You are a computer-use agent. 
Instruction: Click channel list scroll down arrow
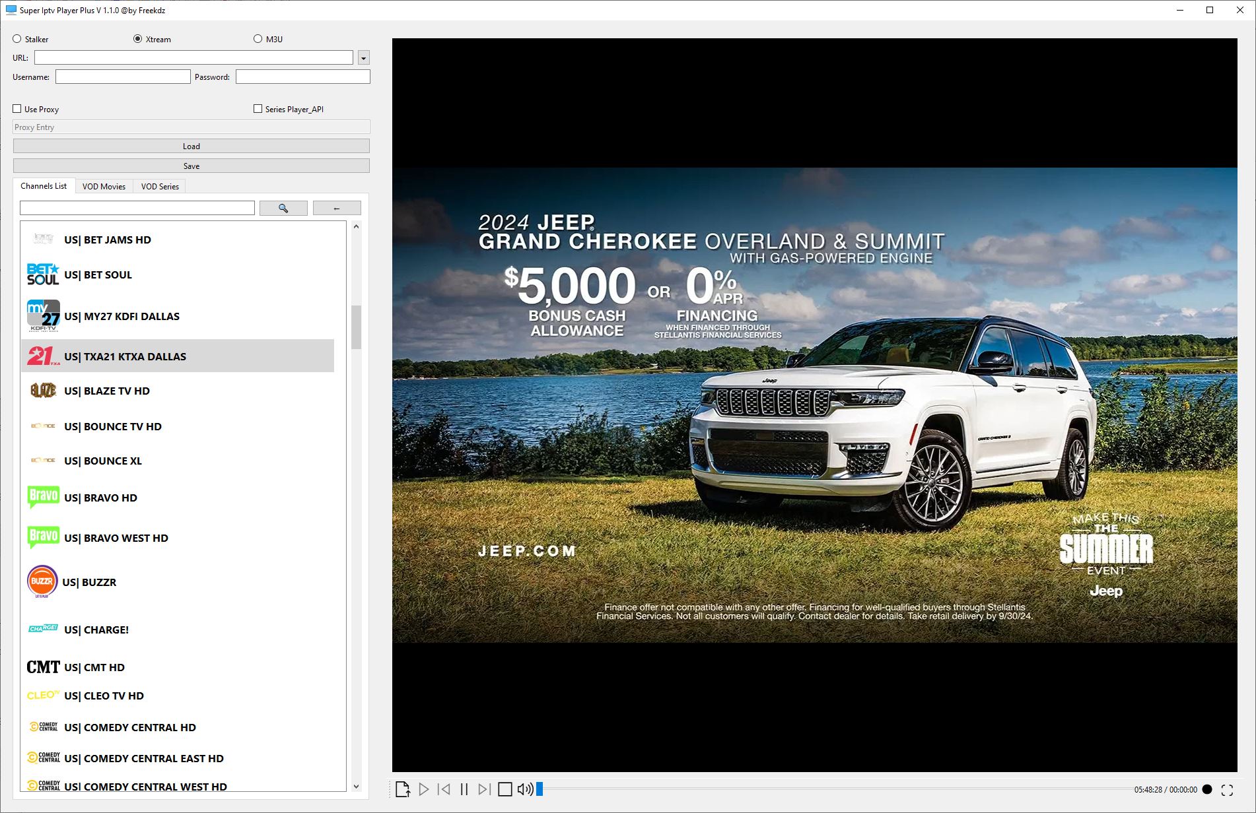pos(356,786)
